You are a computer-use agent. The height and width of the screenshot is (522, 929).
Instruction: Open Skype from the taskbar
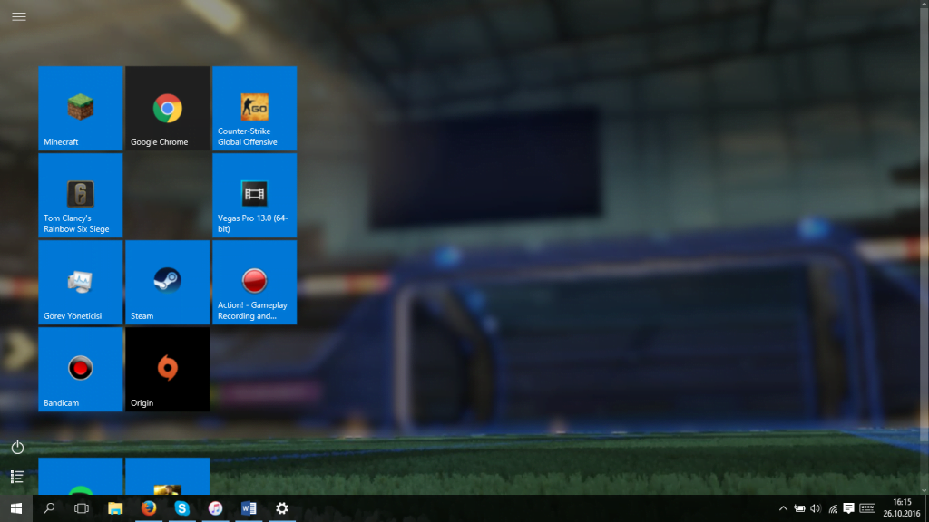tap(181, 508)
